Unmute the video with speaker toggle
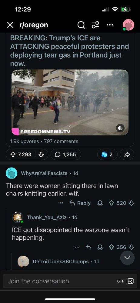Image resolution: width=140 pixels, height=303 pixels. coord(120,128)
